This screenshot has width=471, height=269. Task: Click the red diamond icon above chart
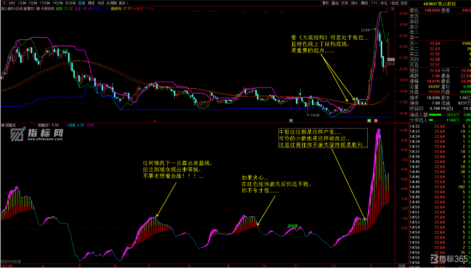click(x=387, y=8)
